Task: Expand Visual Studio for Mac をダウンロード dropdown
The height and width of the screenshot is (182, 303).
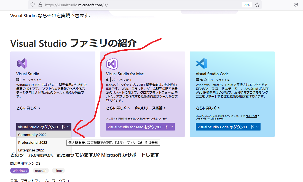Action: point(140,127)
